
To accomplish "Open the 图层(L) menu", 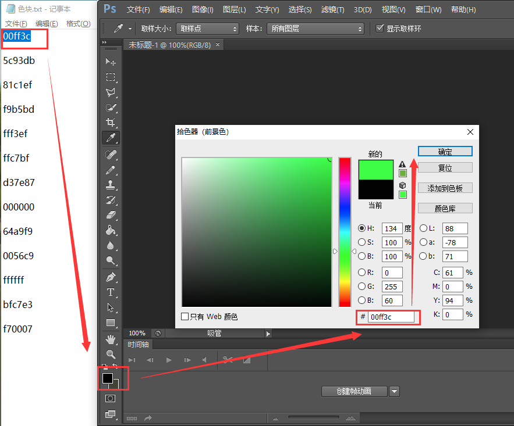I will (234, 9).
